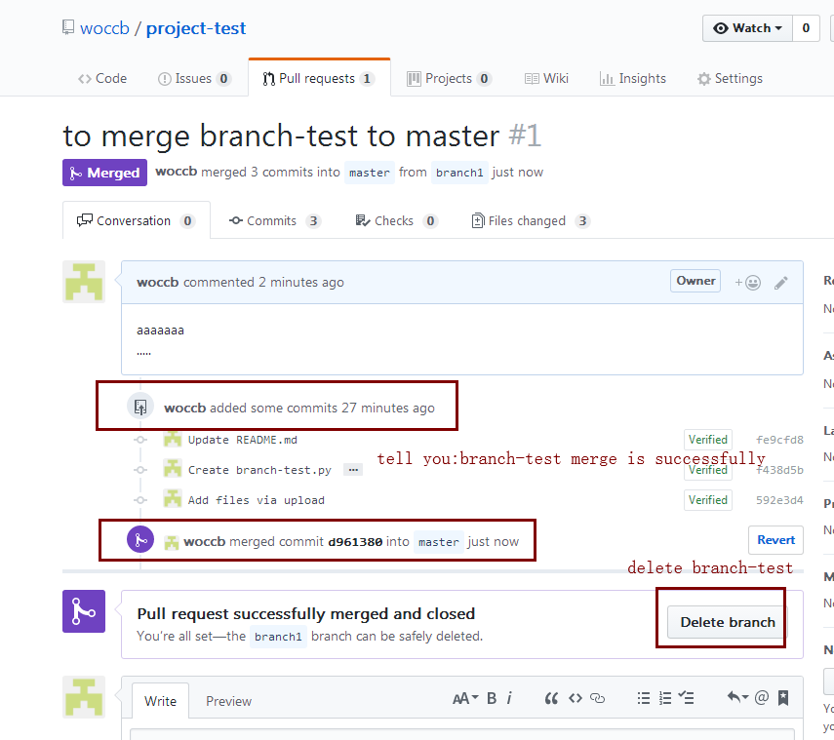
Task: Switch to the Issues tab
Action: (194, 79)
